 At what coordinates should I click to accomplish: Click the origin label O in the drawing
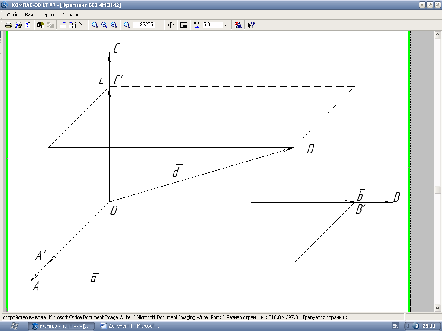pyautogui.click(x=114, y=210)
